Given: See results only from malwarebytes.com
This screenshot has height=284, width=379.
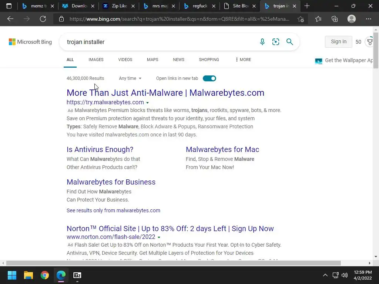Looking at the screenshot, I should tap(113, 210).
